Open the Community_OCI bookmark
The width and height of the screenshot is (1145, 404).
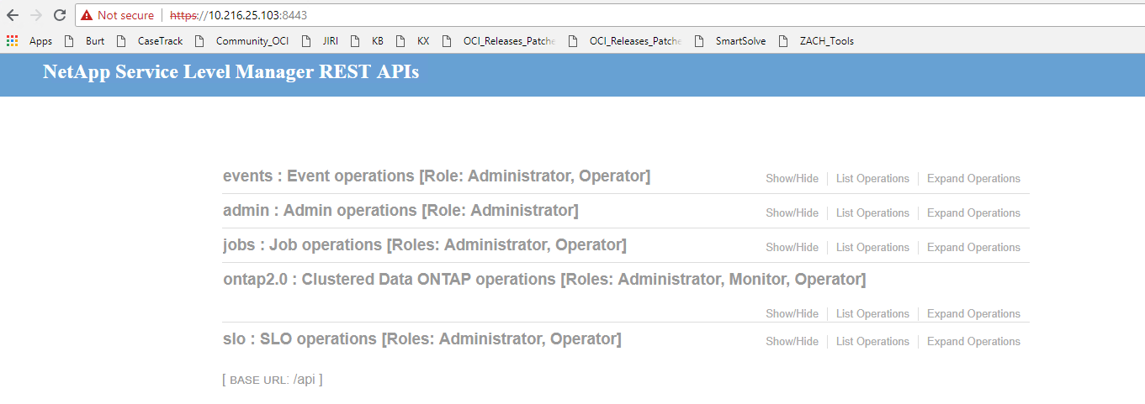tap(242, 40)
